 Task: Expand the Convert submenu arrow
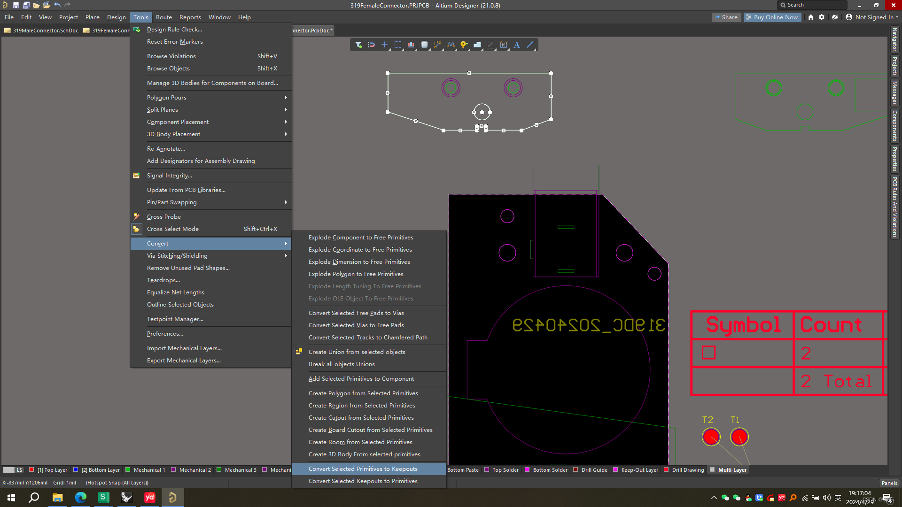click(x=286, y=243)
